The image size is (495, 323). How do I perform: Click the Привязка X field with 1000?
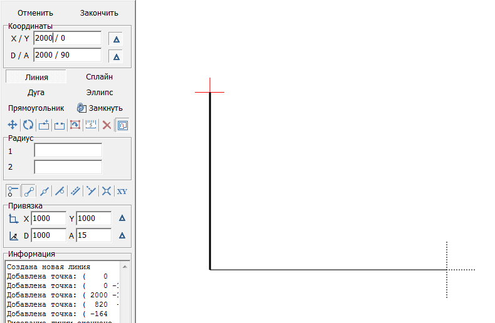[x=49, y=218]
